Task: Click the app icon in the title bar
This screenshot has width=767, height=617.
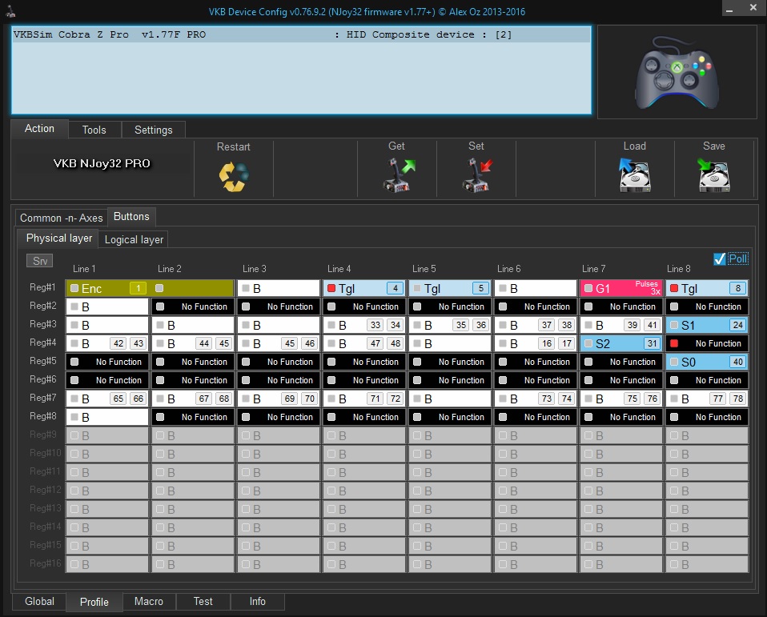Action: (x=10, y=10)
